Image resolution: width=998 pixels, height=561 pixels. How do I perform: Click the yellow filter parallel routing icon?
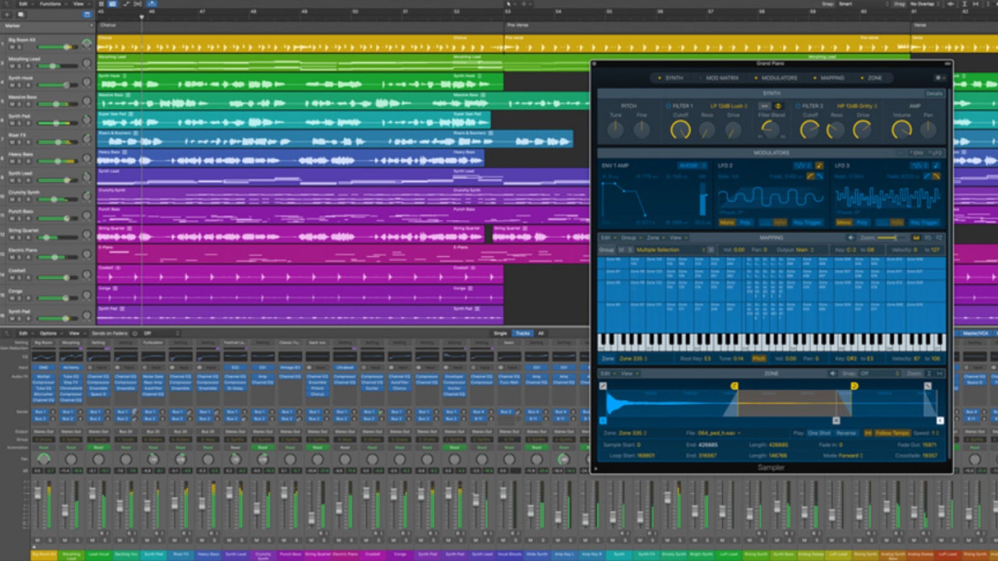coord(778,106)
